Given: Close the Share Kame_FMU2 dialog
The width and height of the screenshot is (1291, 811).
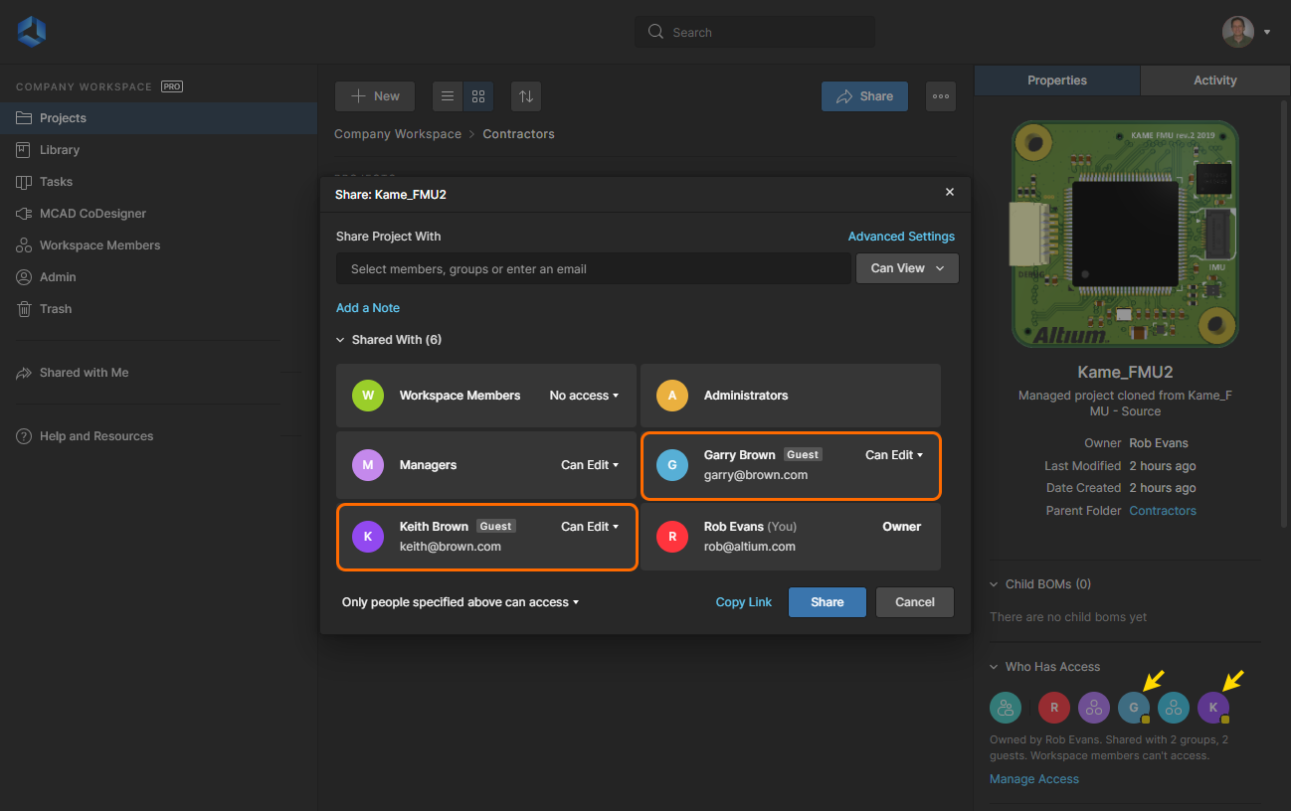Looking at the screenshot, I should tap(950, 192).
